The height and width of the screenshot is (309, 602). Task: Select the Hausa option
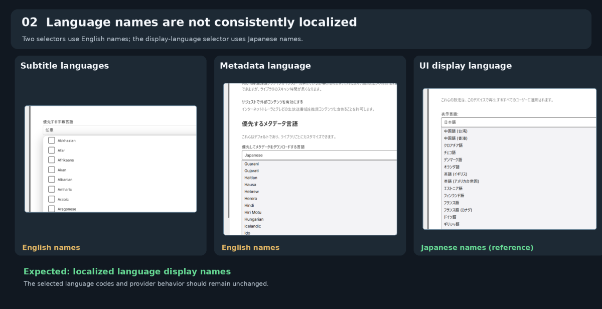(319, 185)
